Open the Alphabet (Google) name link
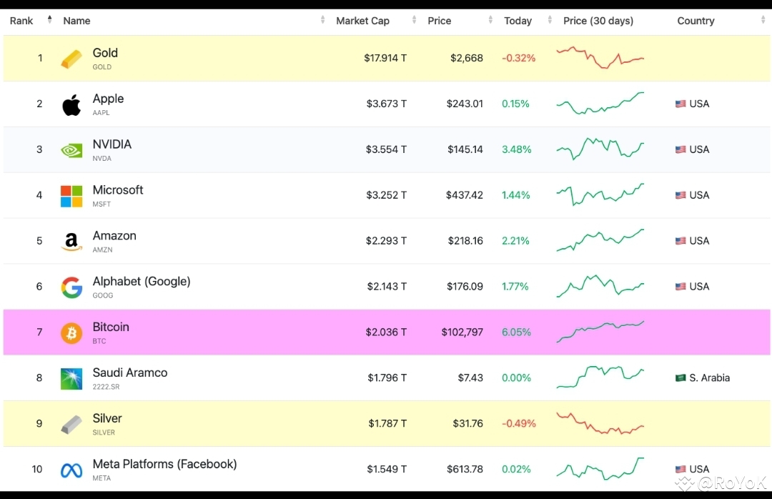 (142, 281)
